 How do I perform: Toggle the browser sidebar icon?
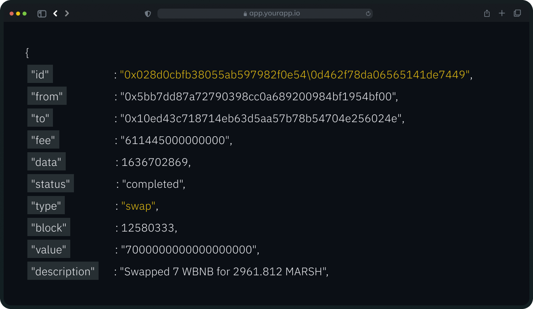(x=42, y=14)
